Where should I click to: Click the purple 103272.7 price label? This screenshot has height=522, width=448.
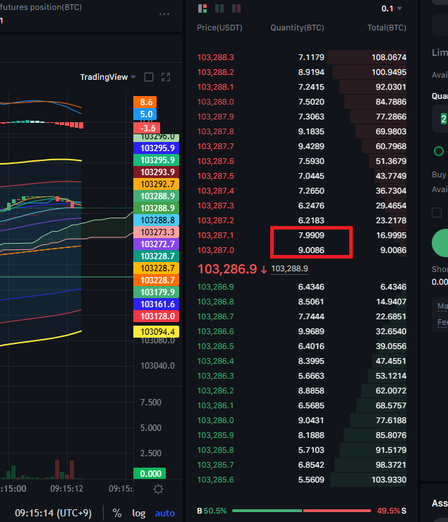click(157, 244)
